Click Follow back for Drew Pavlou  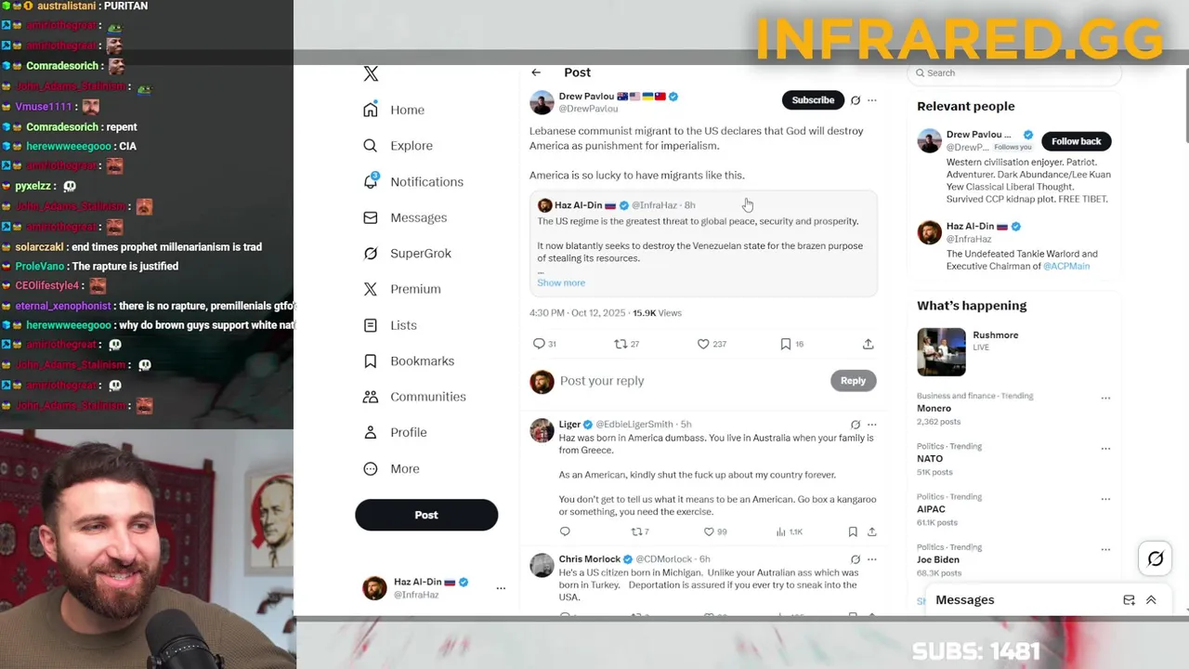1076,141
